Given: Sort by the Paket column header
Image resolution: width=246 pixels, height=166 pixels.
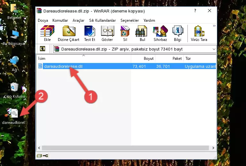Looking at the screenshot, I should click(x=169, y=58).
